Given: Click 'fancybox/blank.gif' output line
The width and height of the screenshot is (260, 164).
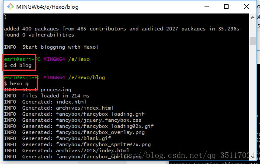Looking at the screenshot, I should (57, 138).
